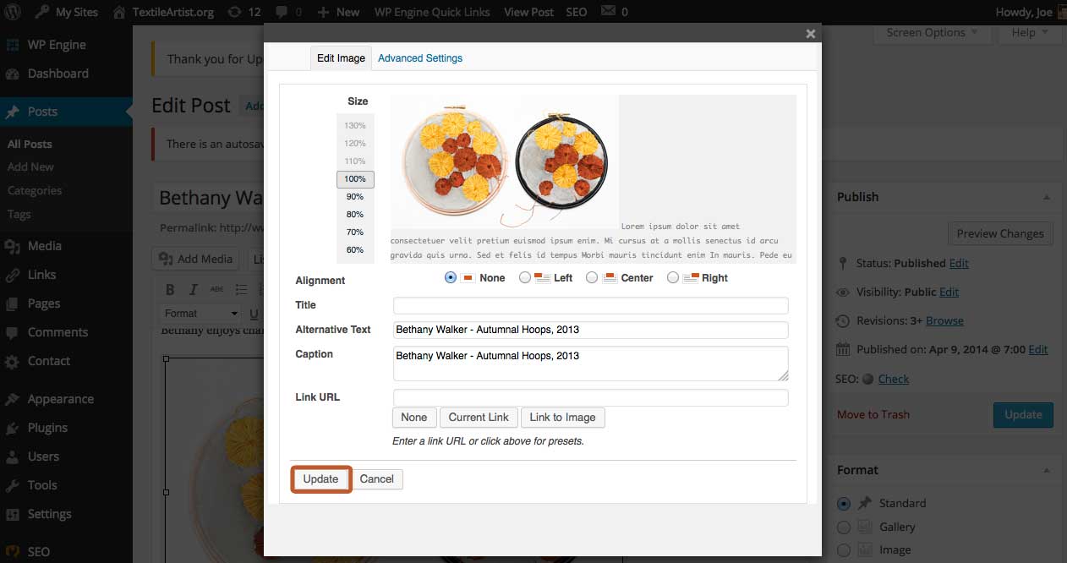1067x563 pixels.
Task: Toggle Italic in the post editor toolbar
Action: point(194,290)
